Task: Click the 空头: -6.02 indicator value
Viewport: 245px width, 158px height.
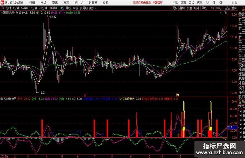Action: coord(38,99)
